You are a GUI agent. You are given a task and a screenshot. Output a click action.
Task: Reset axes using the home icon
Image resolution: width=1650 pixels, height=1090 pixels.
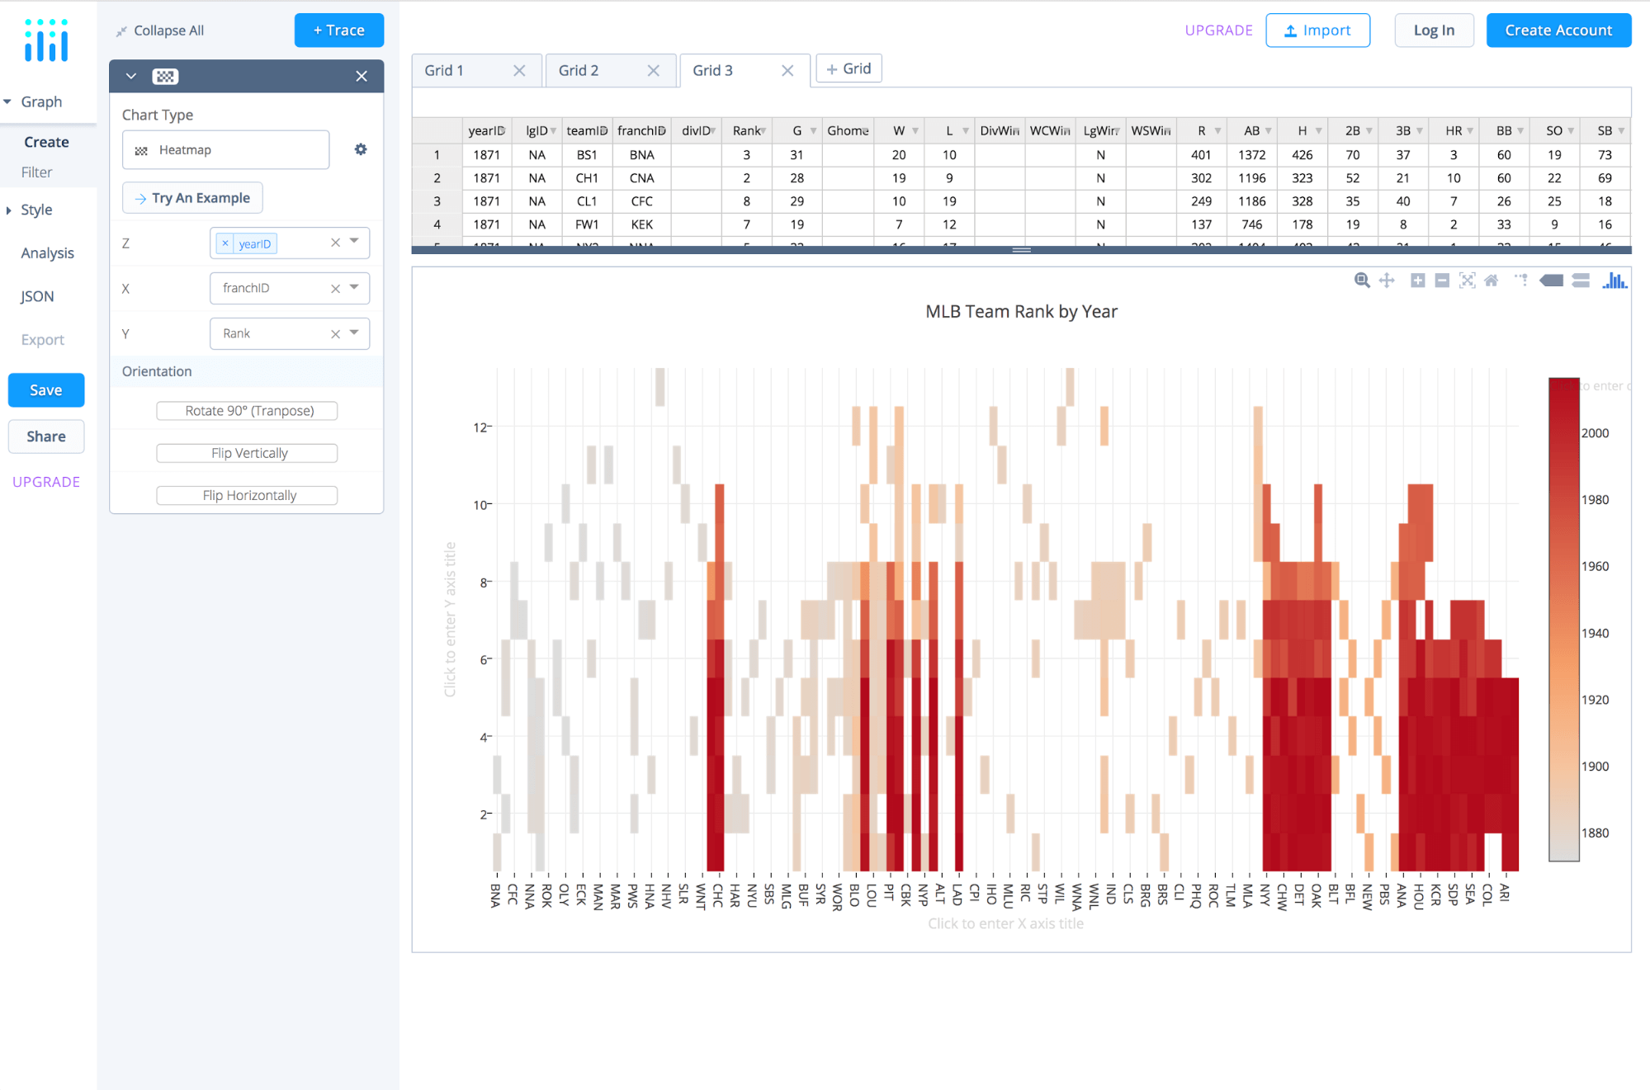click(x=1492, y=281)
